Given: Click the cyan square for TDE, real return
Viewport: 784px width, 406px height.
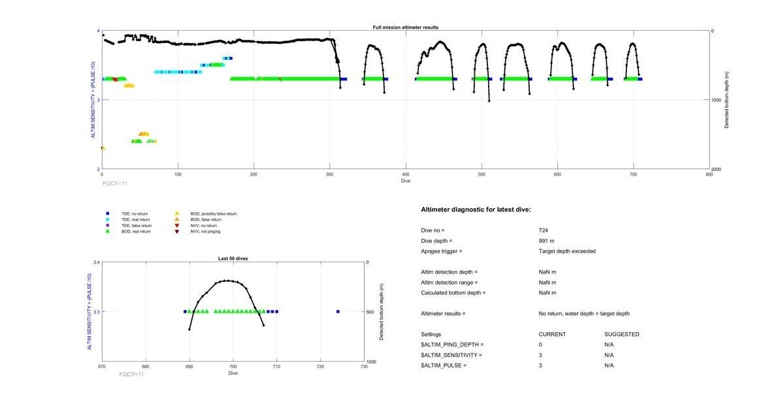Looking at the screenshot, I should coord(108,219).
